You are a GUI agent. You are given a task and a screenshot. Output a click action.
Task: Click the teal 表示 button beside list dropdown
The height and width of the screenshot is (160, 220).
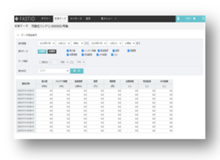77,71
